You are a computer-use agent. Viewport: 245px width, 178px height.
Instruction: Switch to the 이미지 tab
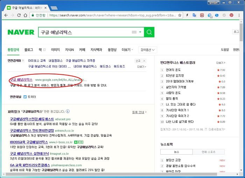point(55,50)
